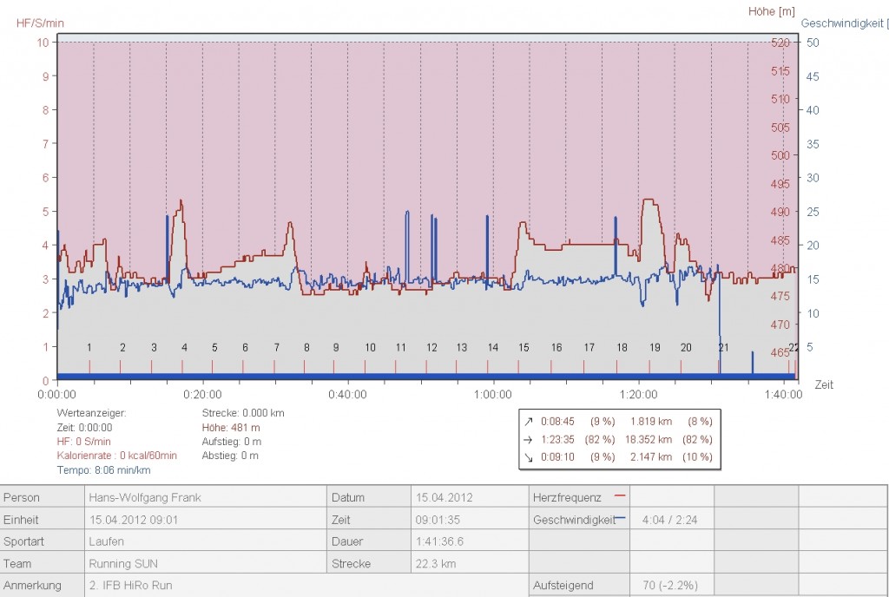Select the name field Hans-Wolfgang Frank
This screenshot has width=889, height=597.
pyautogui.click(x=144, y=498)
